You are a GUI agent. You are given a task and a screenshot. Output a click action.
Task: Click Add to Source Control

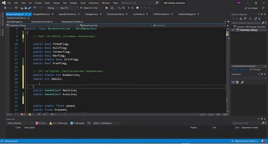(x=245, y=141)
